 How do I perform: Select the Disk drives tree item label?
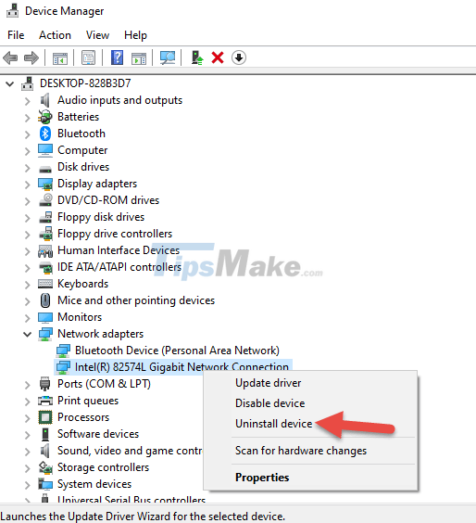83,167
